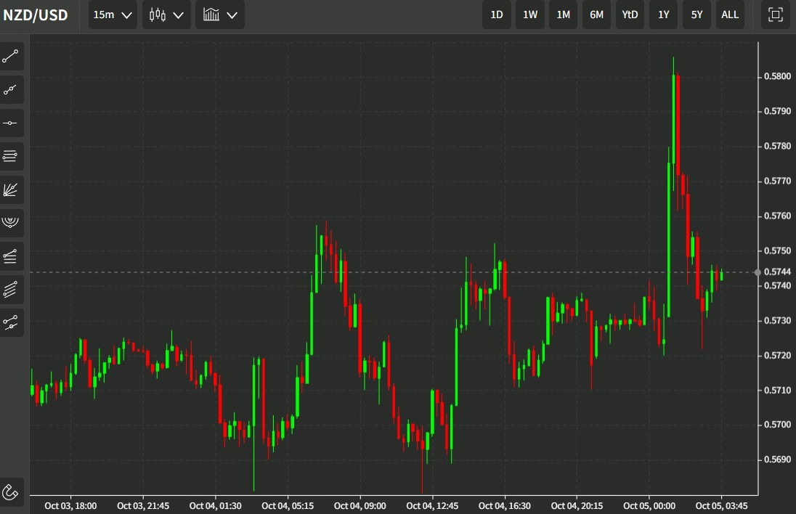Click the Oct 05, 03:45 time label
Image resolution: width=796 pixels, height=514 pixels.
[721, 506]
